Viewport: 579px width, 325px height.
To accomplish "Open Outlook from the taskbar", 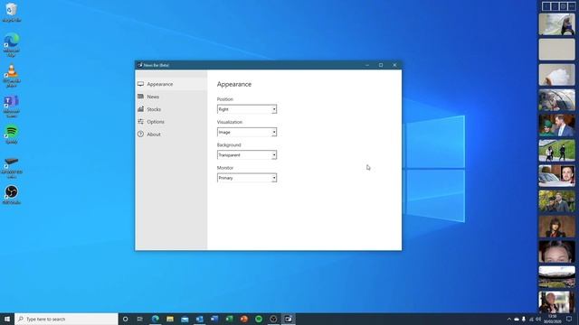I will coord(199,319).
